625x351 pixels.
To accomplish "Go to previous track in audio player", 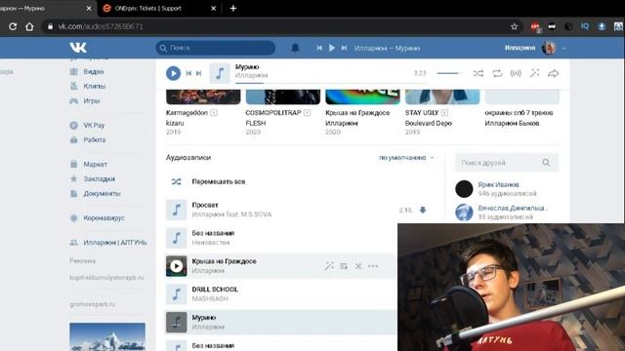I will tap(188, 73).
